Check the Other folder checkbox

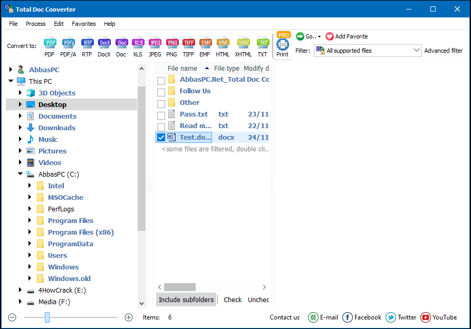[x=161, y=104]
